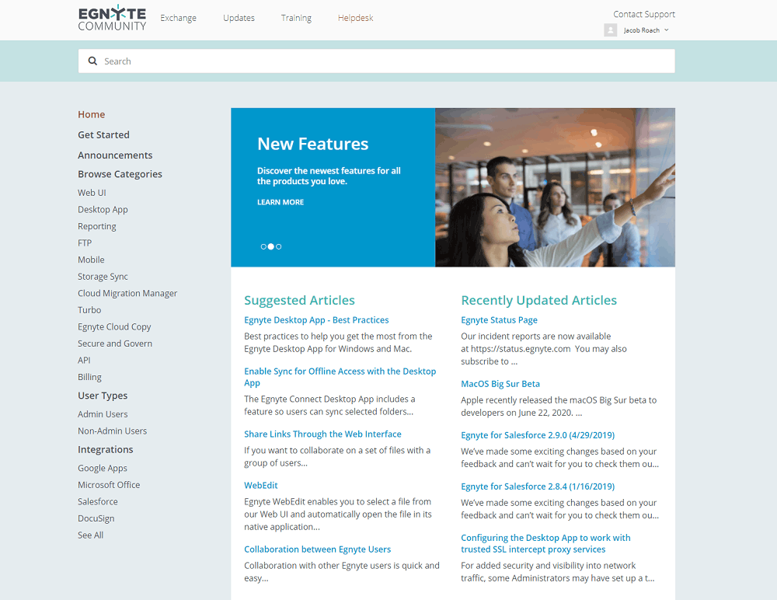Focus the Search input field
777x600 pixels.
coord(377,61)
